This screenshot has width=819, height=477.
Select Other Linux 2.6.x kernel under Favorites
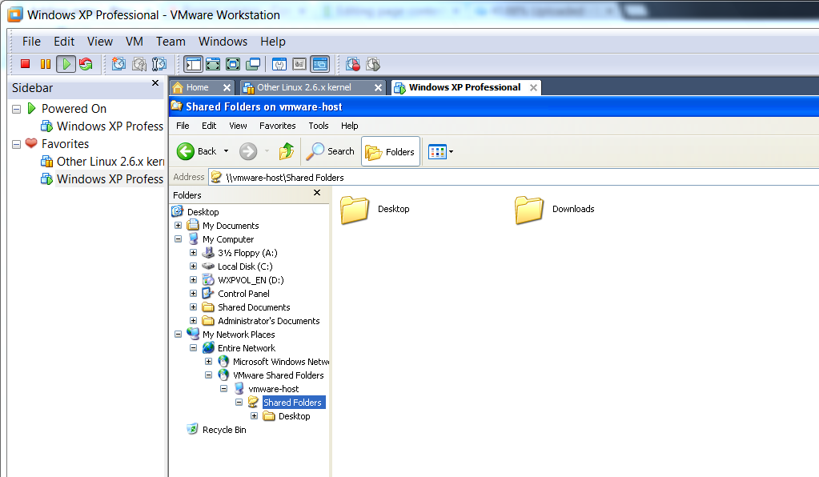(102, 162)
